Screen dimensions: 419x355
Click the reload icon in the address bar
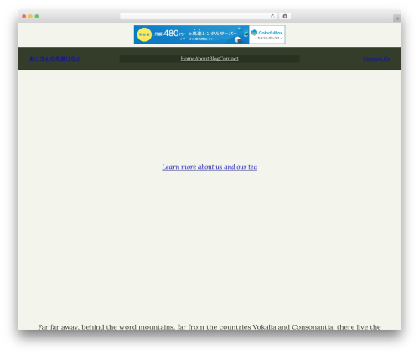(x=272, y=16)
